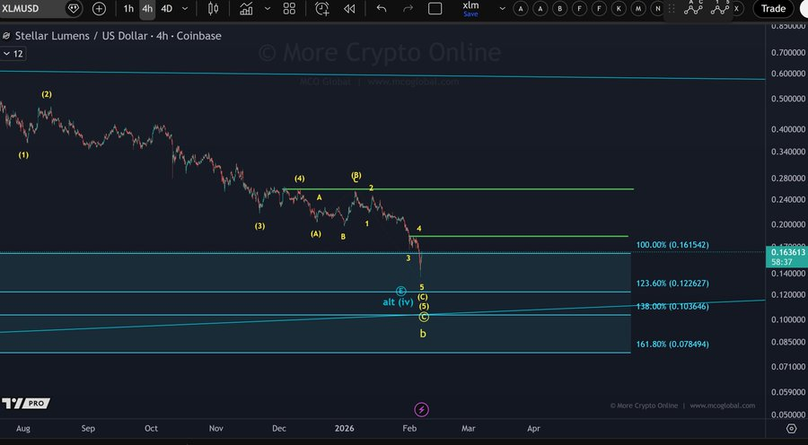Click the purple lightning event marker
The image size is (808, 445).
421,410
